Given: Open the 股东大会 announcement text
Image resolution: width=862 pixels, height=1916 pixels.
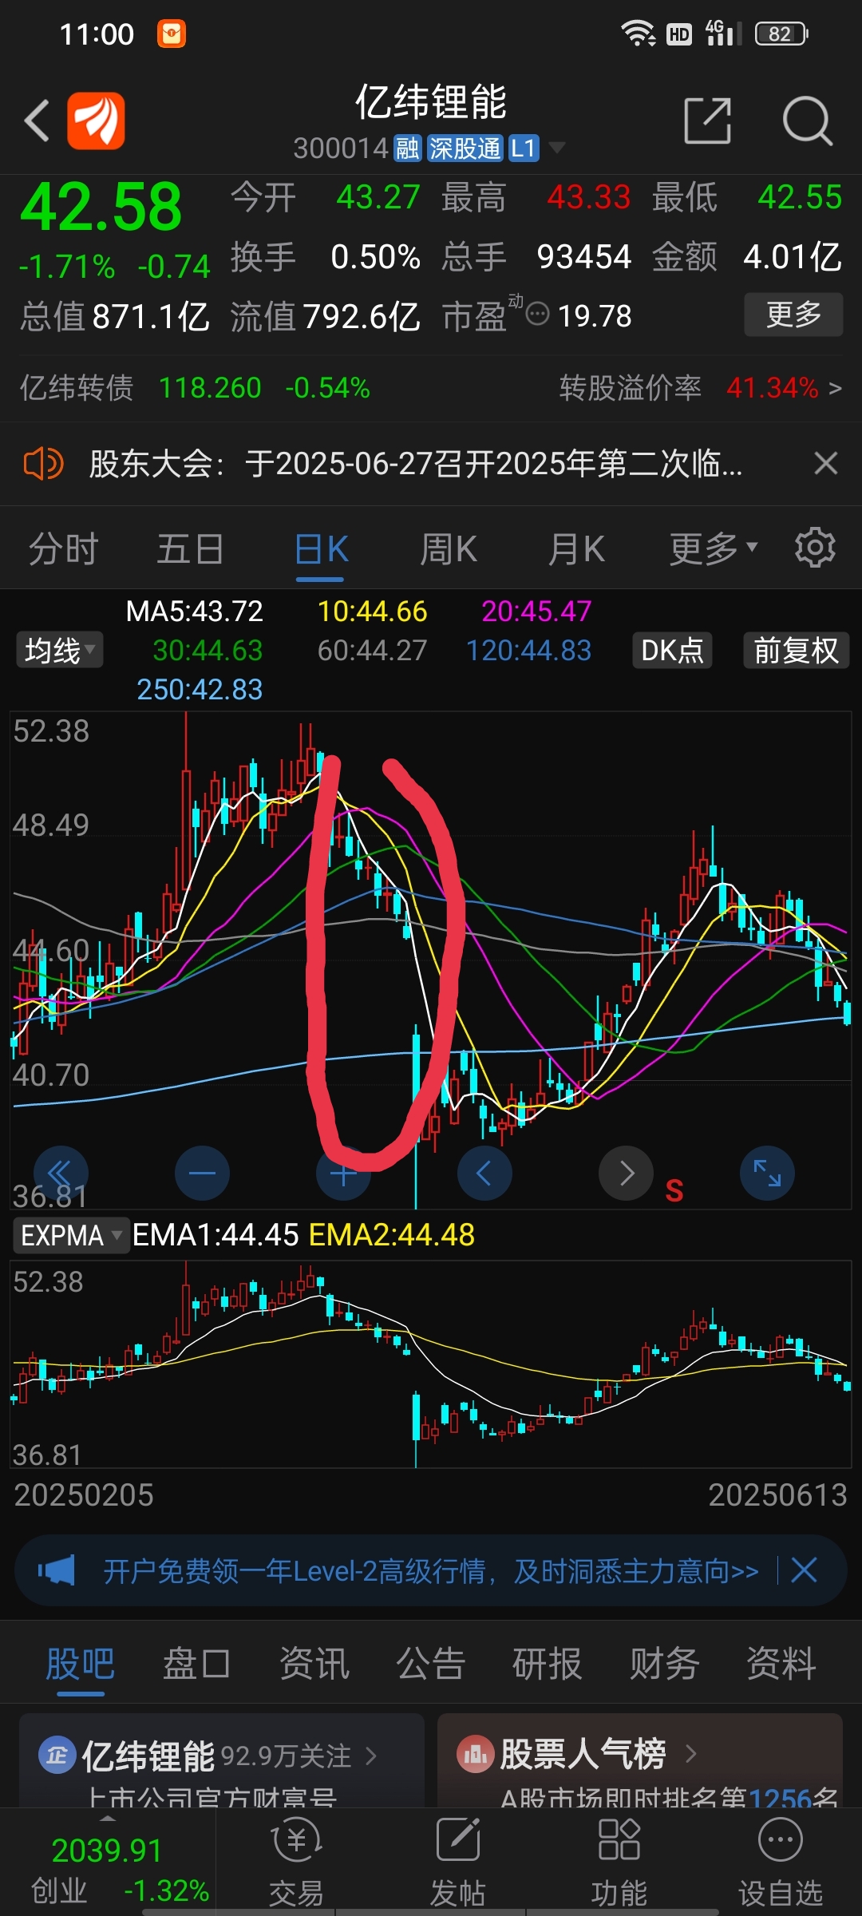Looking at the screenshot, I should point(416,463).
